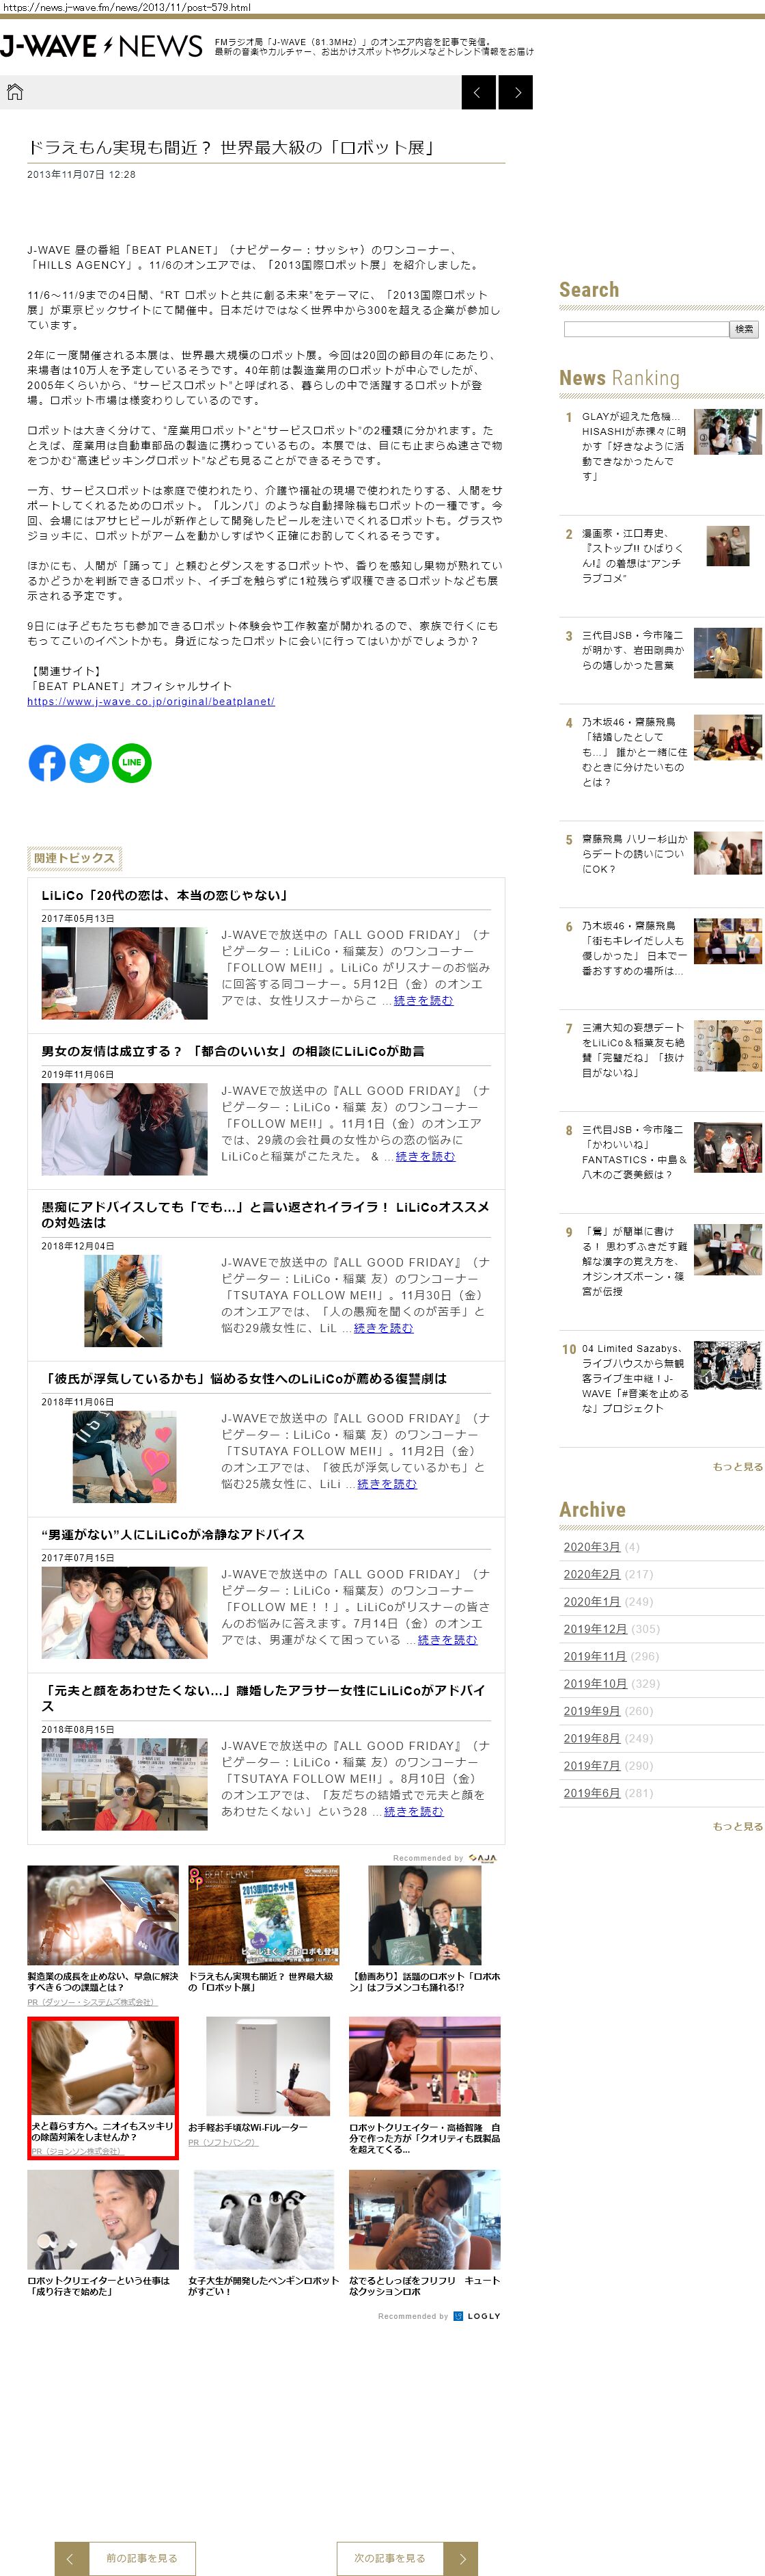
Task: Open the BEAT PLANET official site link
Action: [151, 702]
